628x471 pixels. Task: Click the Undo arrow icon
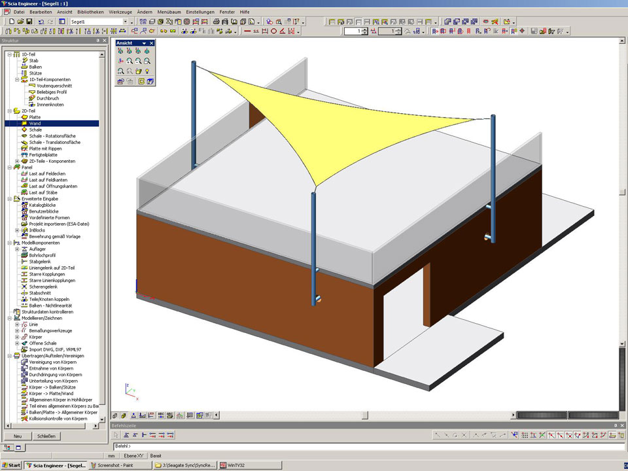click(41, 22)
